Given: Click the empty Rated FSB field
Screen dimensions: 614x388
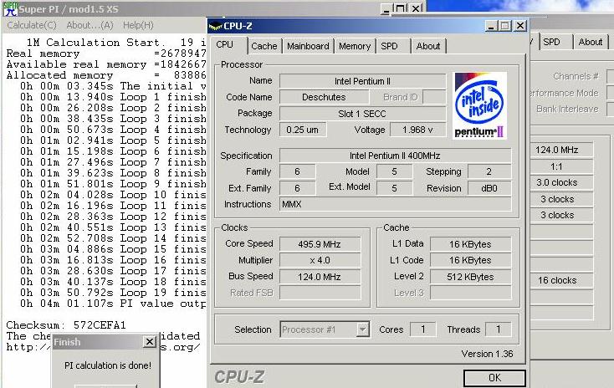Looking at the screenshot, I should [320, 293].
